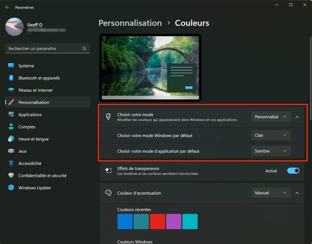Pick the blue recent color swatch

tap(125, 221)
